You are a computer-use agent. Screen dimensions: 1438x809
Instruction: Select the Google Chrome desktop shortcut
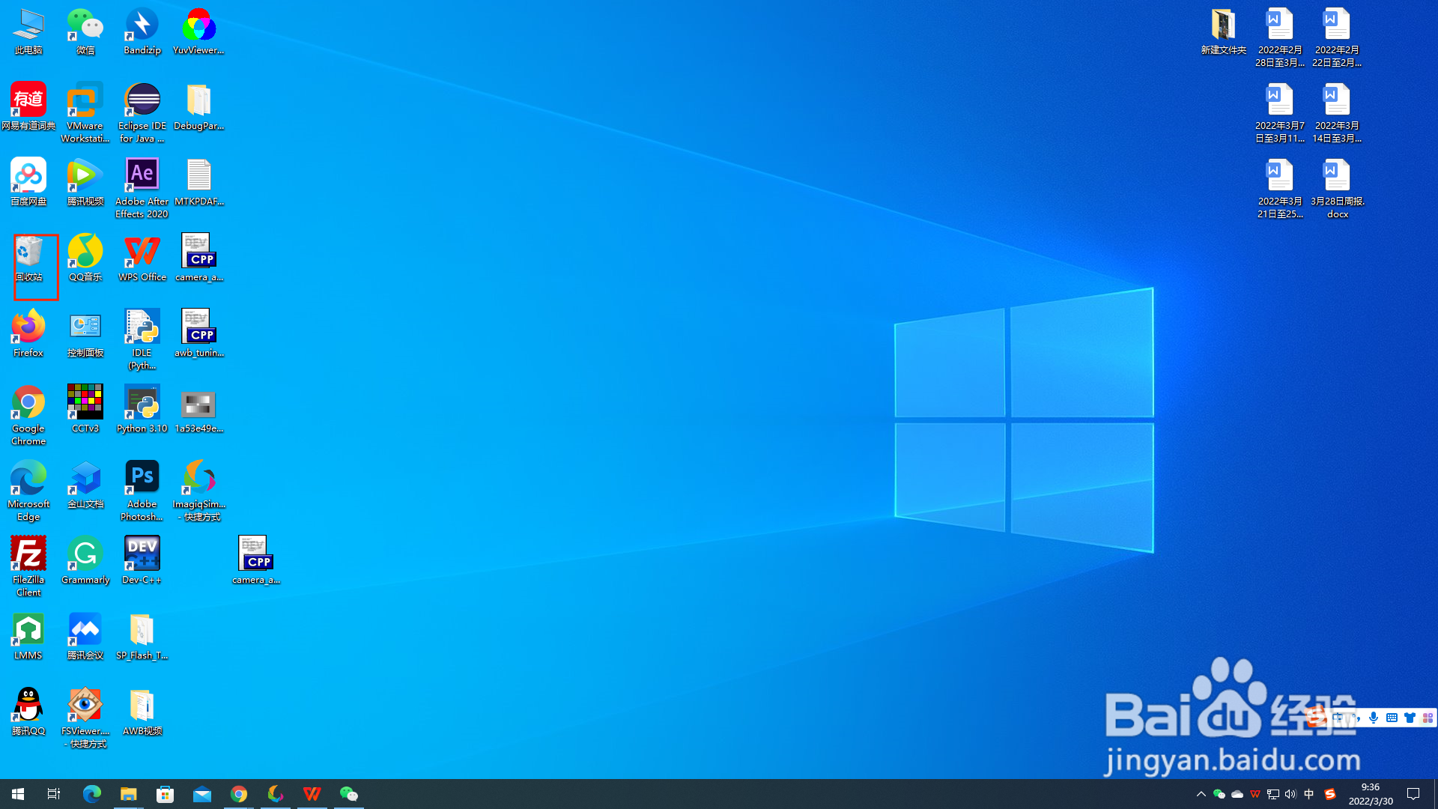pyautogui.click(x=28, y=416)
